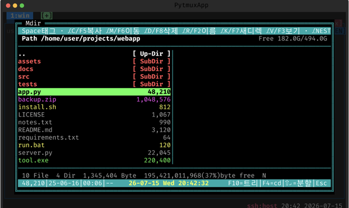Click 195,421,011,968(37%)byte free text
The height and width of the screenshot is (208, 349).
pos(199,175)
